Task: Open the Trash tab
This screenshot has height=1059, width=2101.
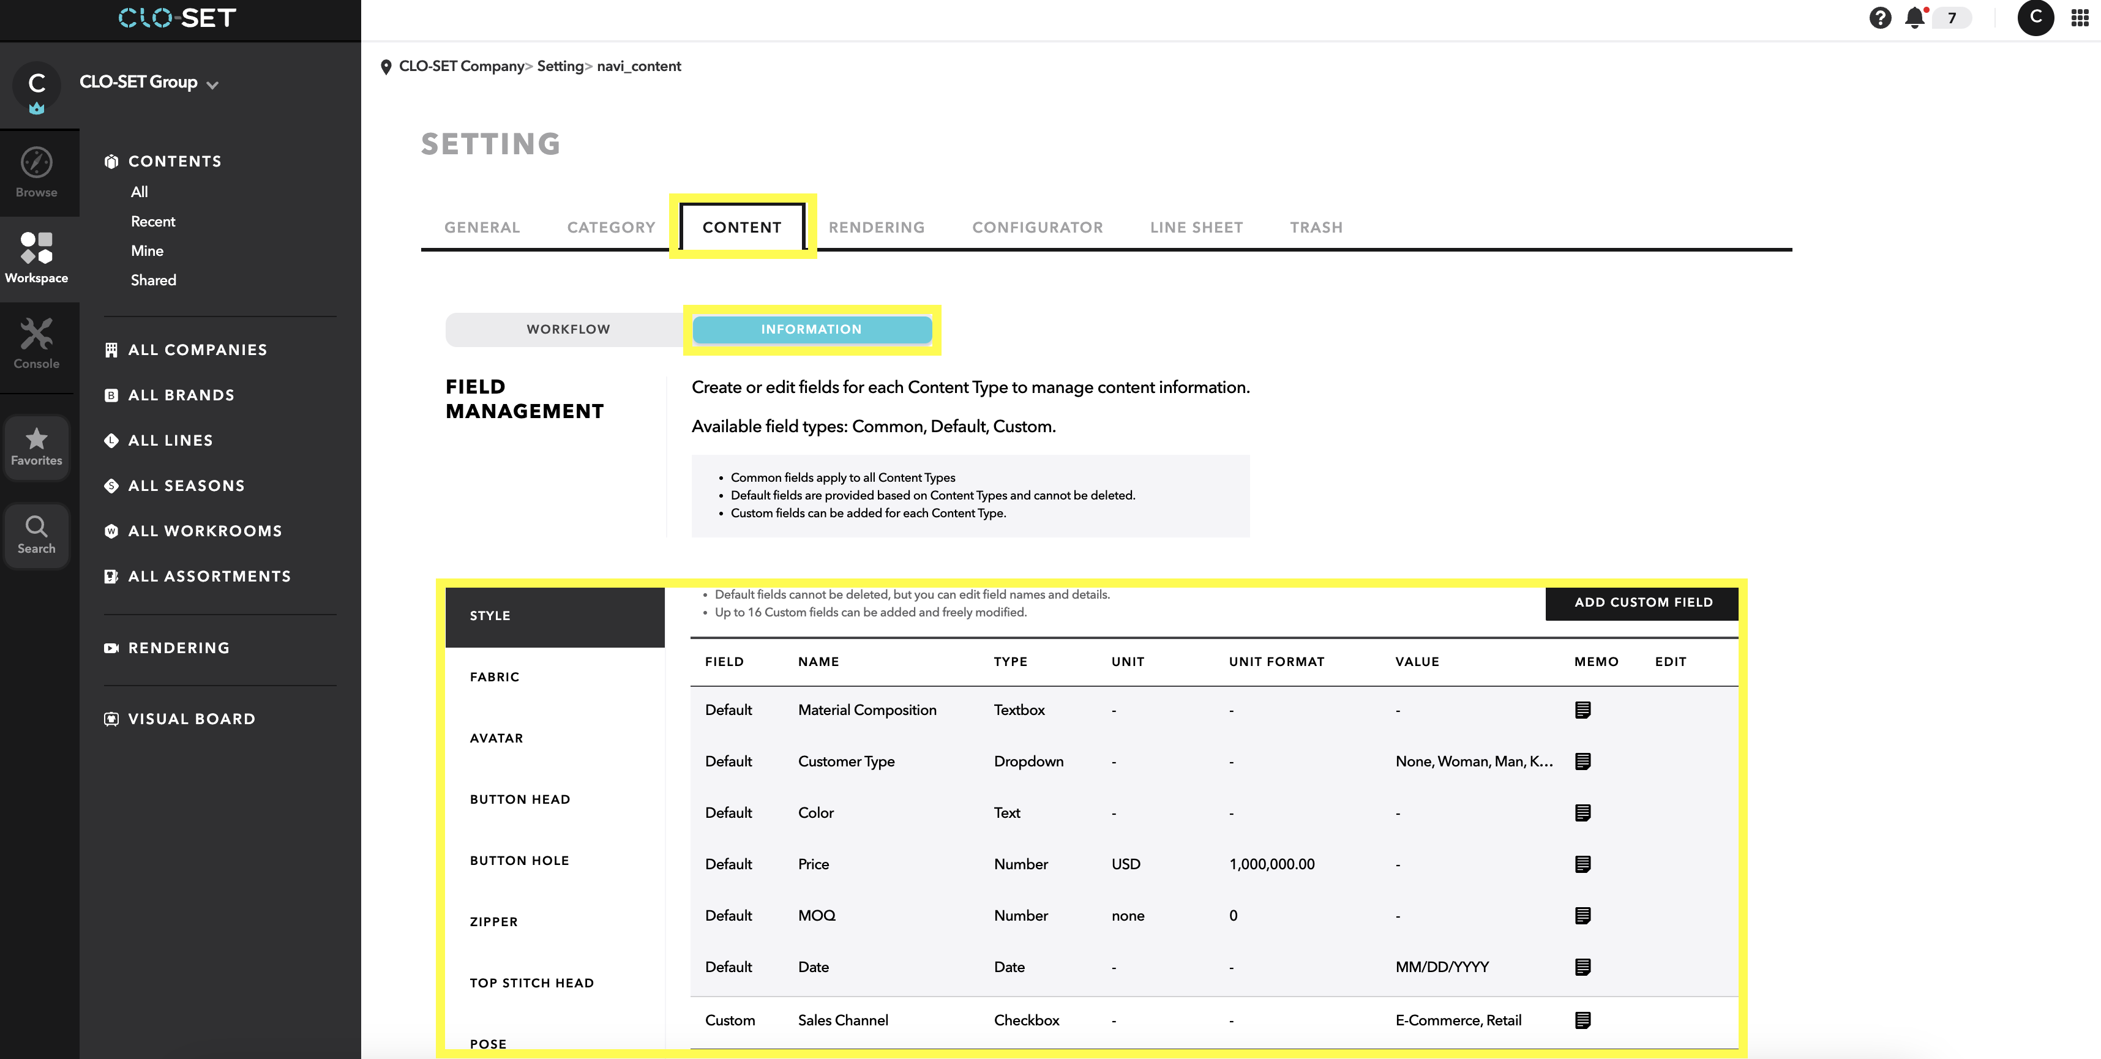Action: click(1316, 228)
